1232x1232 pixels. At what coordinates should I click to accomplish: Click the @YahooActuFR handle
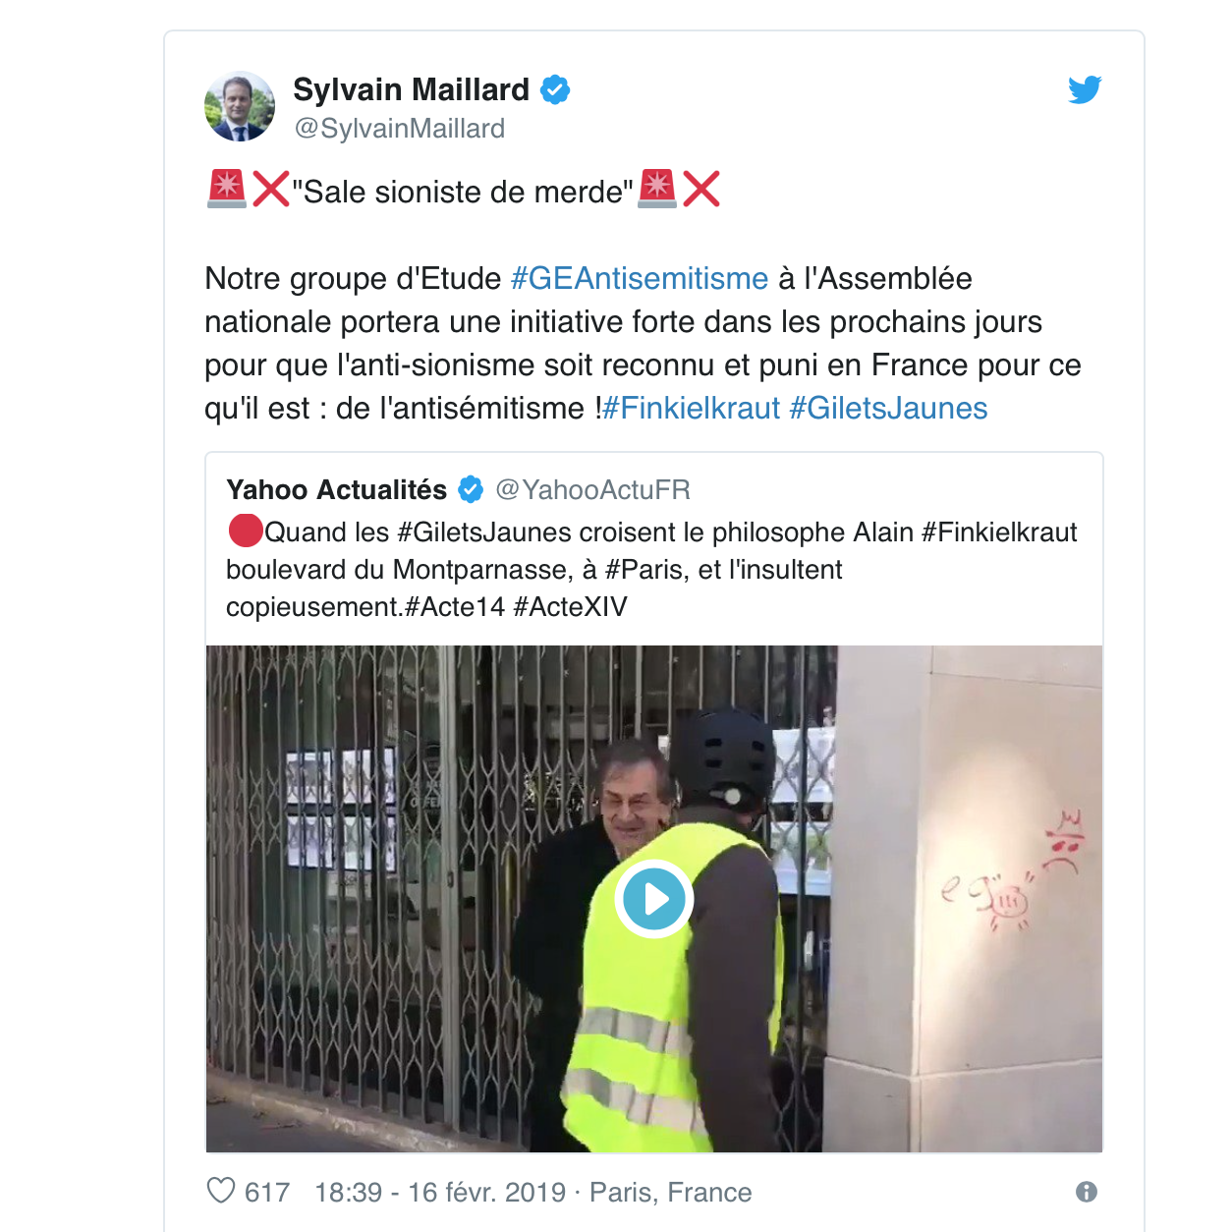click(x=592, y=489)
